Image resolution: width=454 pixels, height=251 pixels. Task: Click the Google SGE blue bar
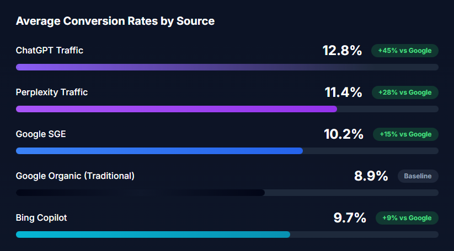(x=159, y=151)
